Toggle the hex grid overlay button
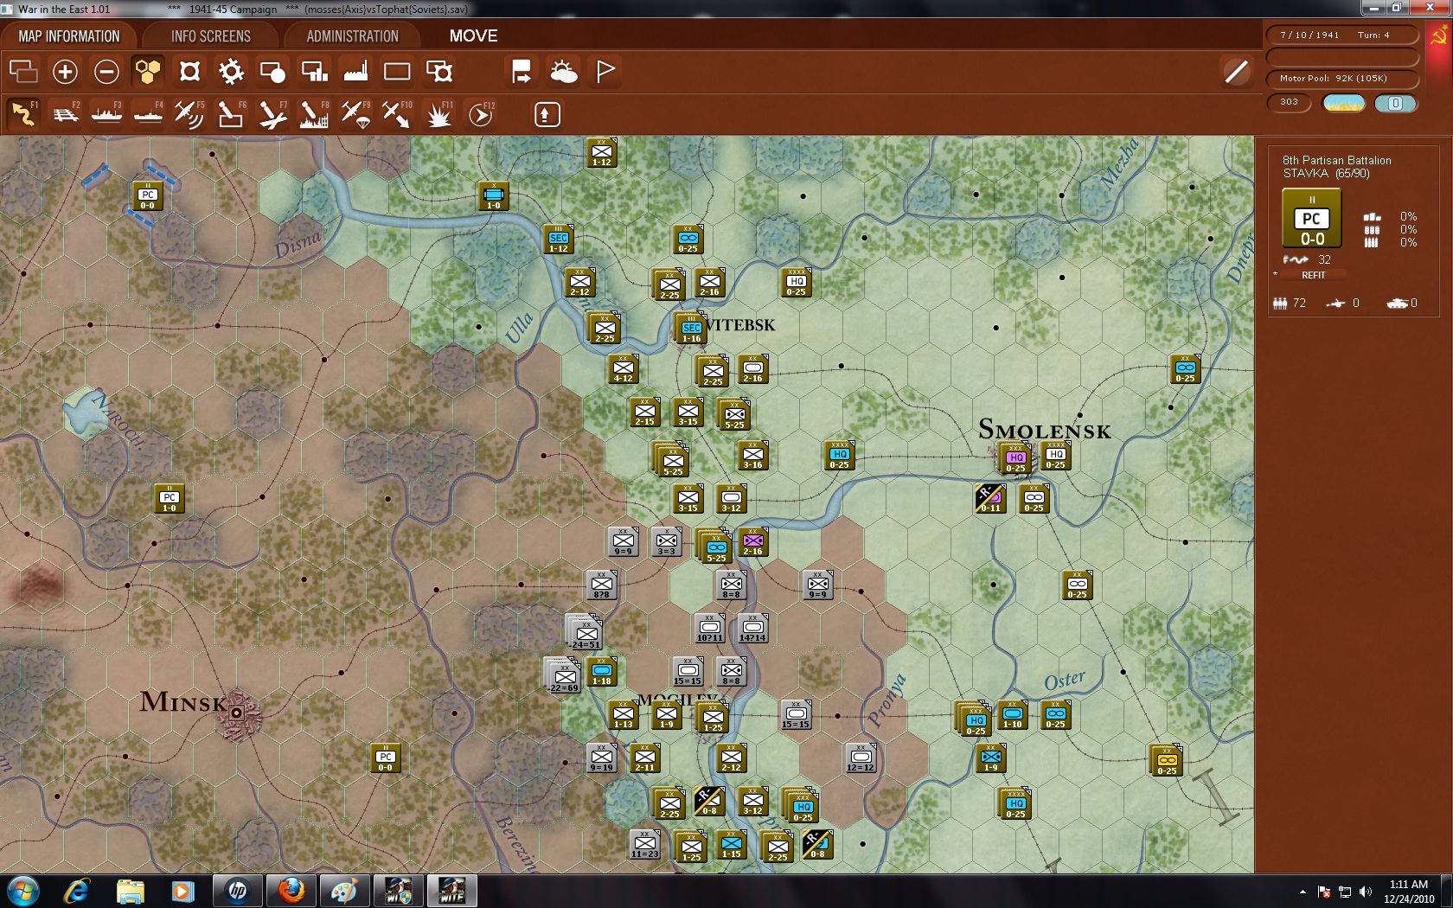1453x908 pixels. 148,71
